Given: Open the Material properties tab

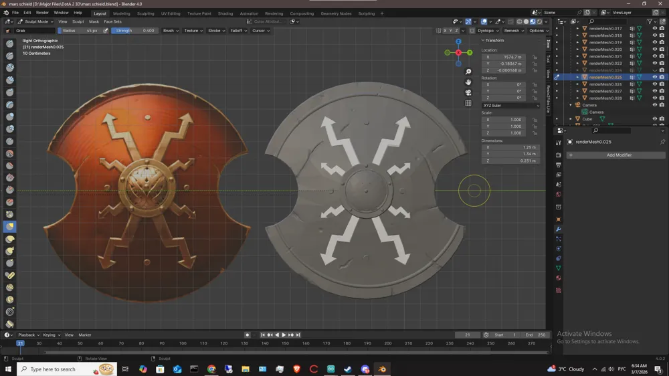Looking at the screenshot, I should 559,278.
